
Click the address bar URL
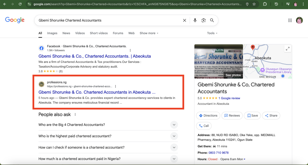[137, 4]
